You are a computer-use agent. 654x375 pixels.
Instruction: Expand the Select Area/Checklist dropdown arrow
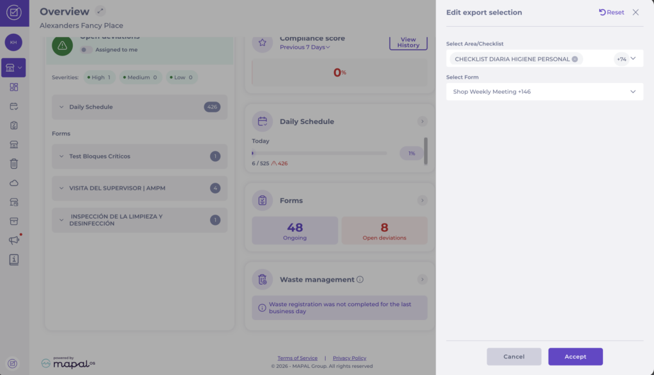coord(633,59)
